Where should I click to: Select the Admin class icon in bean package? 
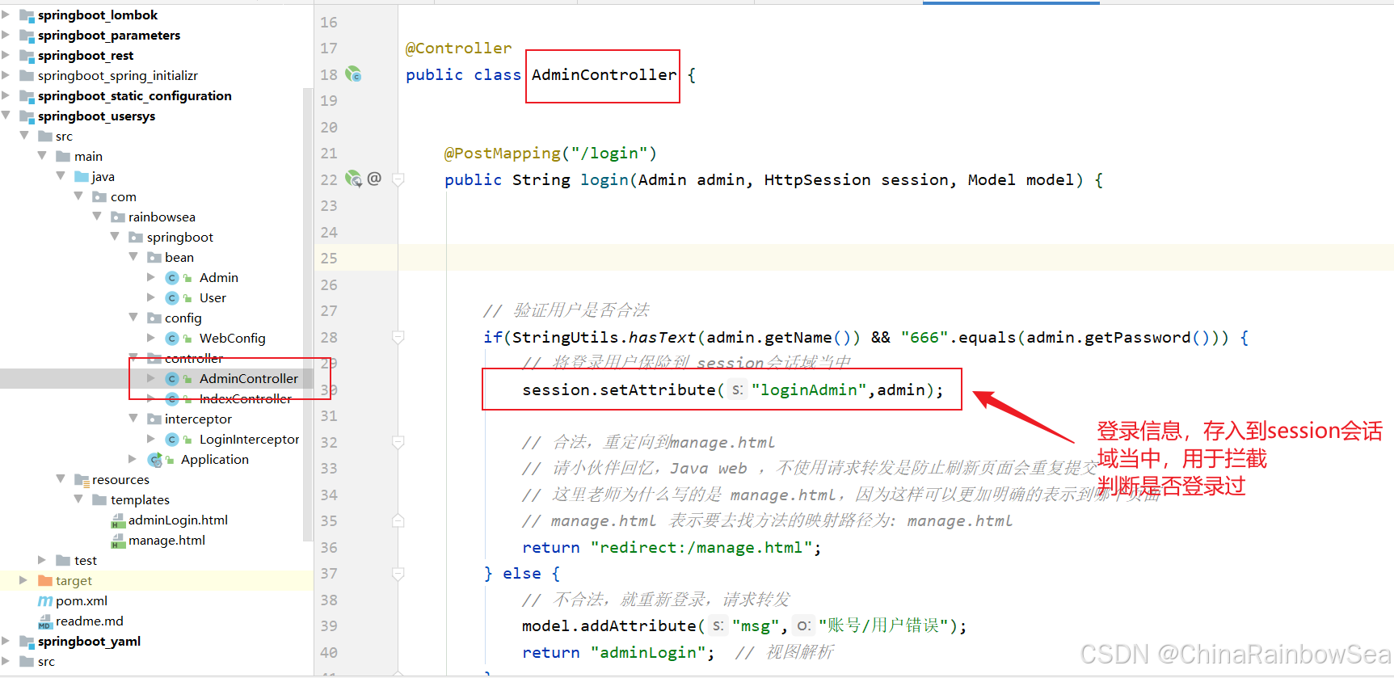[x=172, y=278]
